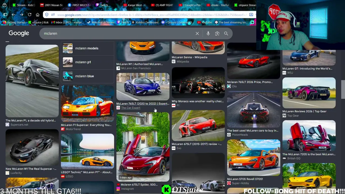The width and height of the screenshot is (345, 194).
Task: Reload the current page
Action: 30,15
